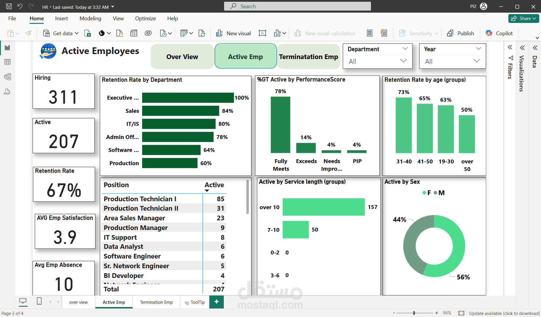Select the 'Area Sales Manager' table row
The image size is (541, 317).
(x=164, y=218)
